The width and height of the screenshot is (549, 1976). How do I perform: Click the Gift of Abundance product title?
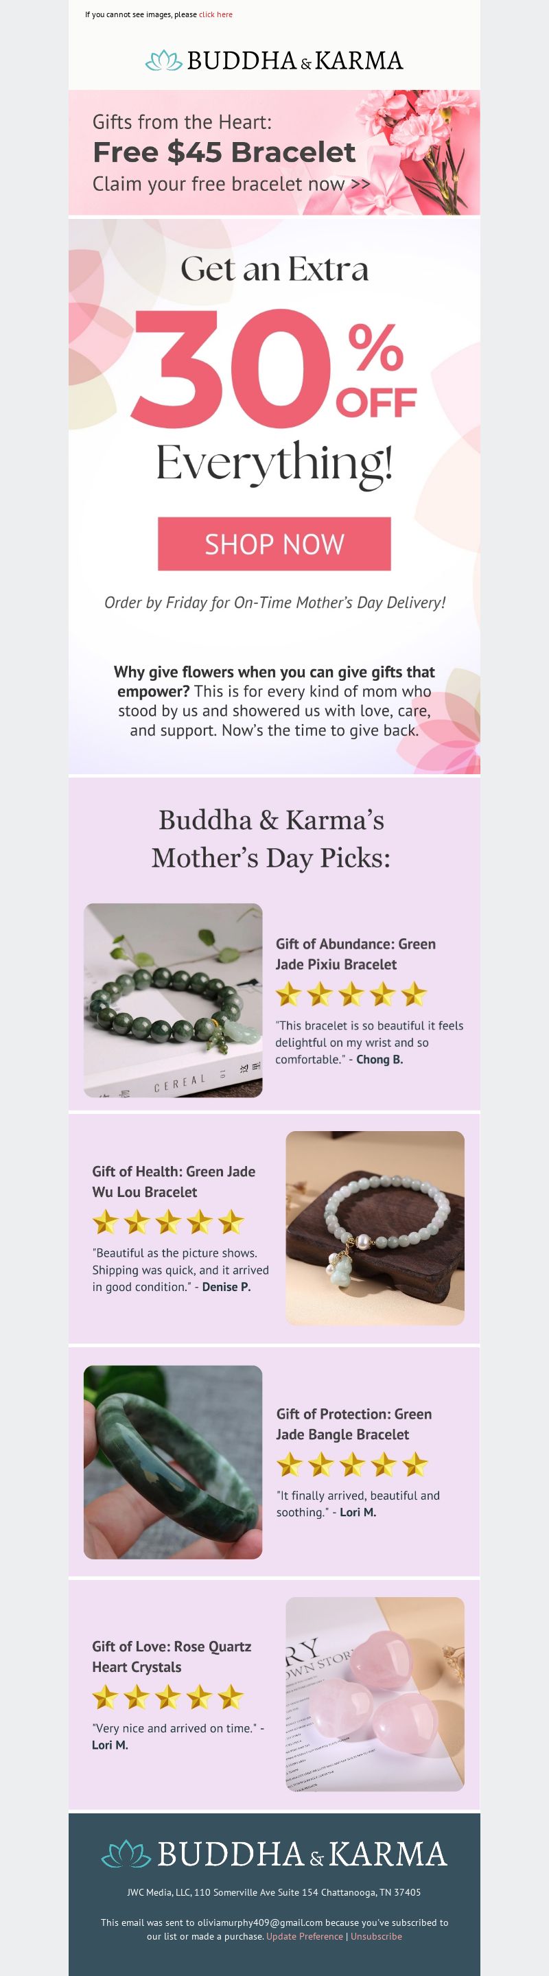(x=355, y=954)
